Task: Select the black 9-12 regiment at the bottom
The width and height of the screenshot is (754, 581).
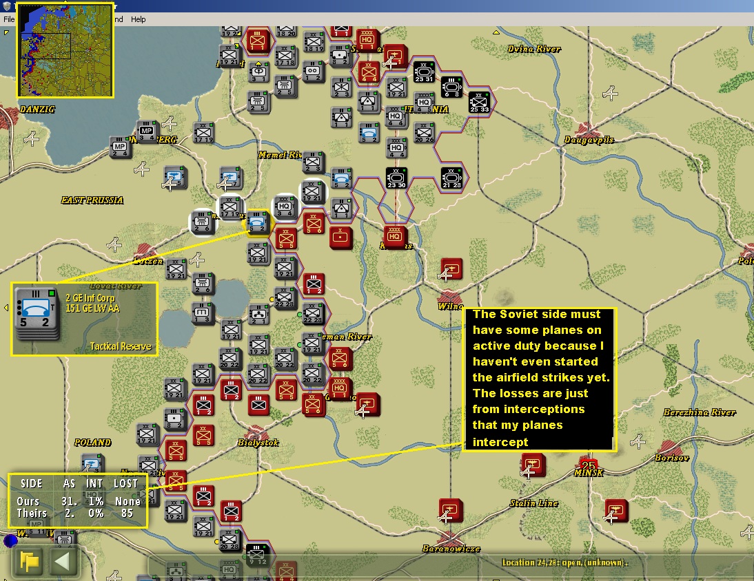Action: tap(256, 555)
